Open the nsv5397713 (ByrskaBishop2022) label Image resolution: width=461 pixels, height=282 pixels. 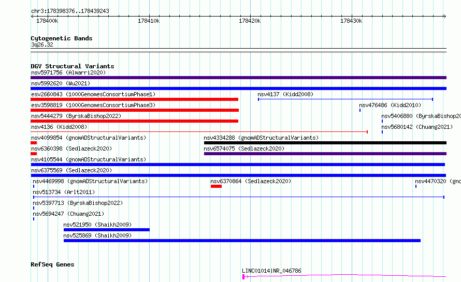pos(78,203)
